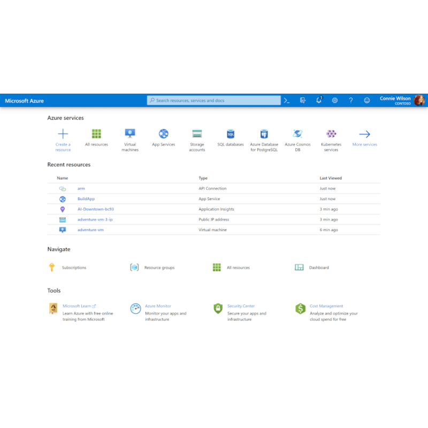
Task: Click the Security Center shield icon
Action: 218,309
